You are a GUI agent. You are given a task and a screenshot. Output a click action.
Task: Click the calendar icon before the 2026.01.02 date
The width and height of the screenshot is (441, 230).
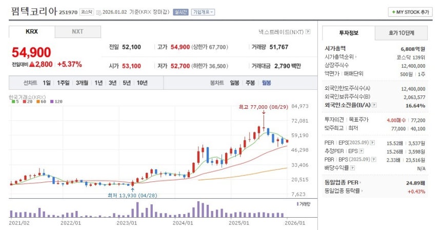tap(98, 12)
